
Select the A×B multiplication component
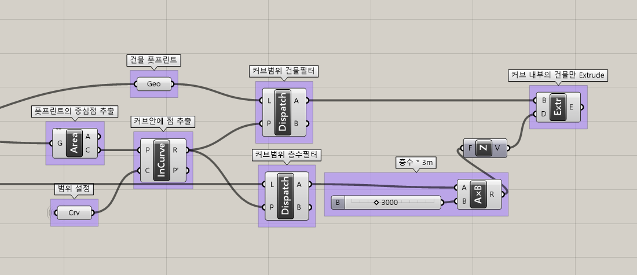coord(478,195)
